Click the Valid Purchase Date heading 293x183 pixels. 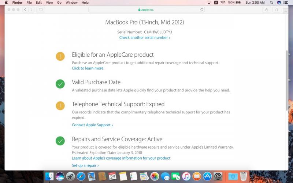96,82
